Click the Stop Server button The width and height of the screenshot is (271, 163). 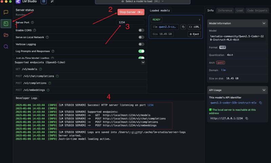[x=131, y=12]
